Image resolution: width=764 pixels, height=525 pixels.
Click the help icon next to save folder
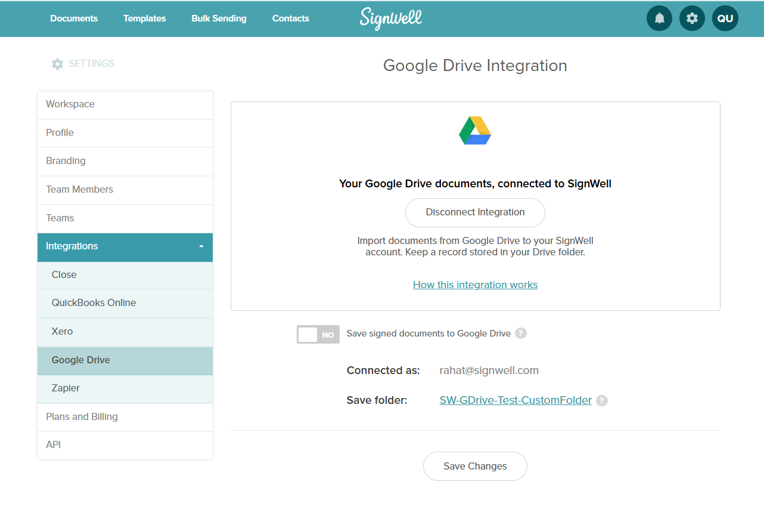coord(602,401)
